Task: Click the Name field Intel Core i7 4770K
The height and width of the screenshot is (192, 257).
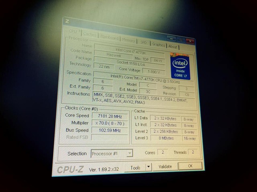Action: [x=129, y=50]
